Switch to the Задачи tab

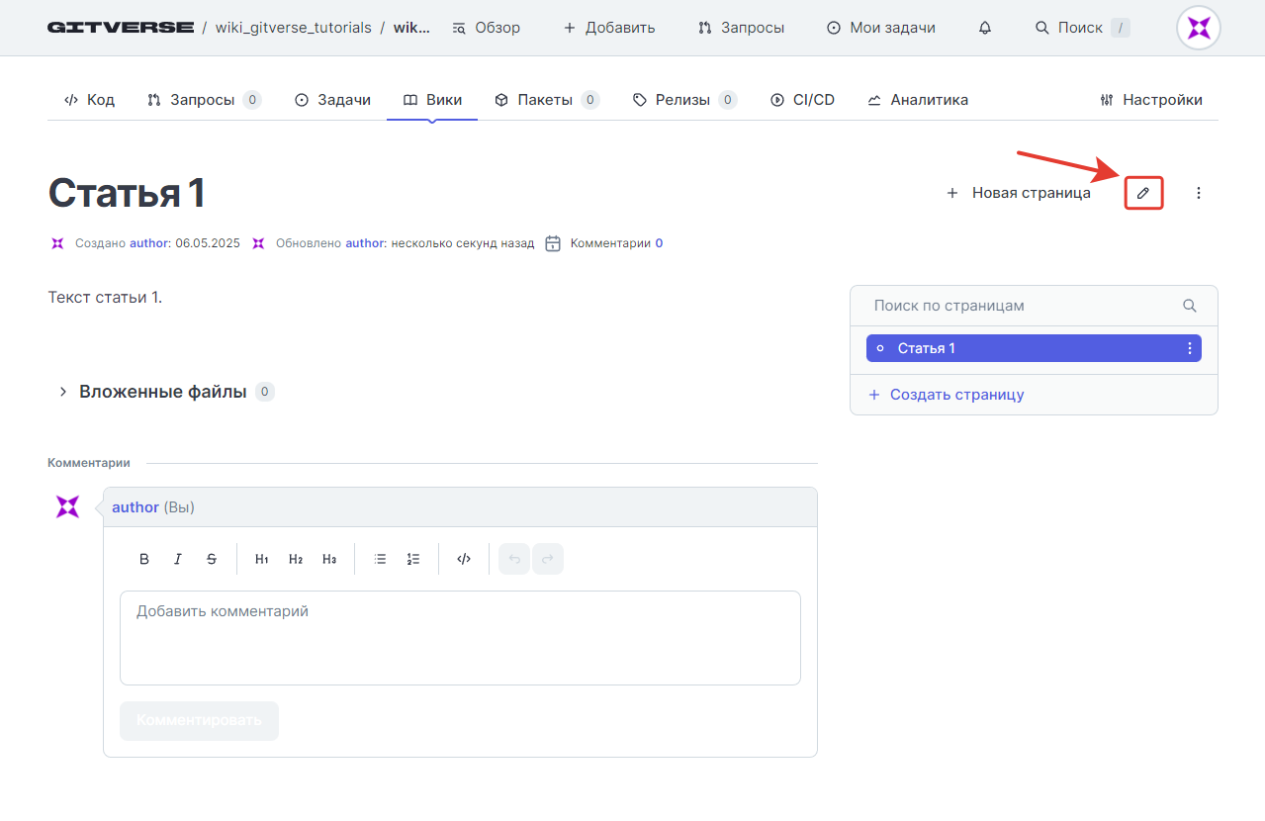[x=333, y=100]
